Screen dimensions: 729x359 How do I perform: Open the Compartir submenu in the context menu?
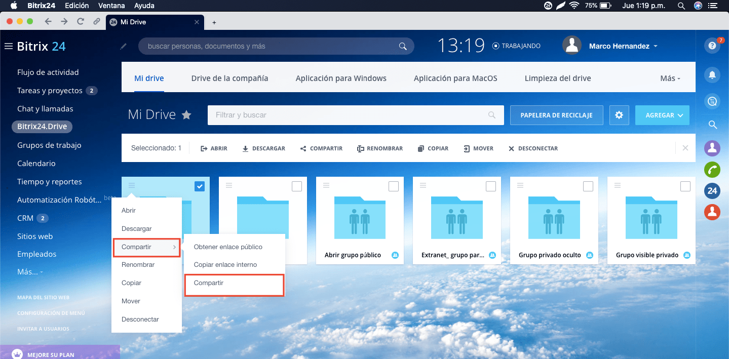click(146, 247)
